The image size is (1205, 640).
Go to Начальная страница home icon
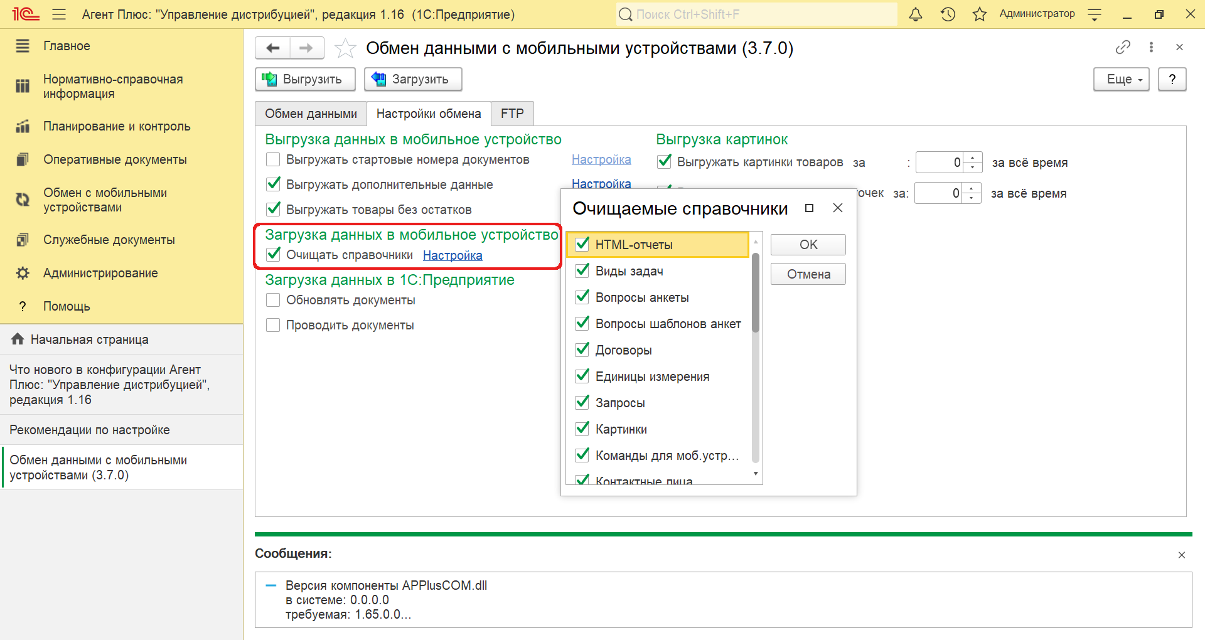coord(18,339)
